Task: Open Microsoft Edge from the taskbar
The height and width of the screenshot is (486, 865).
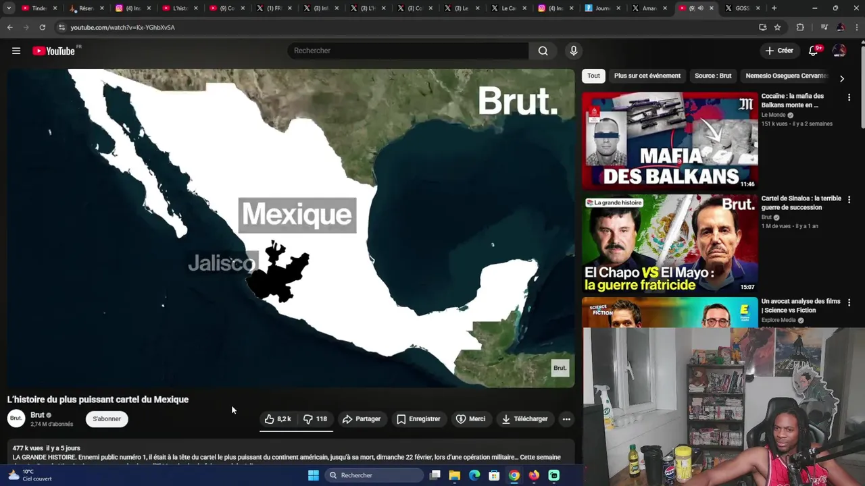Action: click(474, 475)
